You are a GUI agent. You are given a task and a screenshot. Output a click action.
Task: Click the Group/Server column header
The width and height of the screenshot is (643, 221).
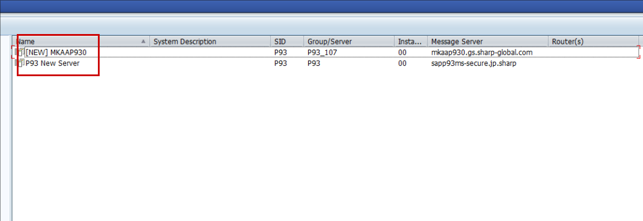[x=349, y=42]
